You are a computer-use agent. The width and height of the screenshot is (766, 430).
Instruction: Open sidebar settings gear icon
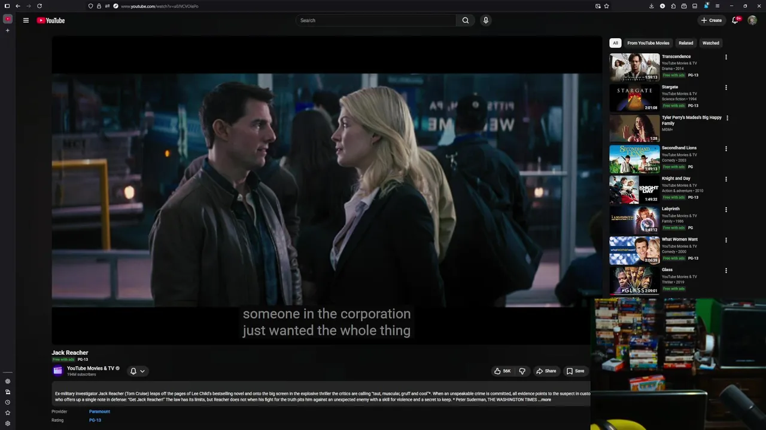pyautogui.click(x=8, y=423)
